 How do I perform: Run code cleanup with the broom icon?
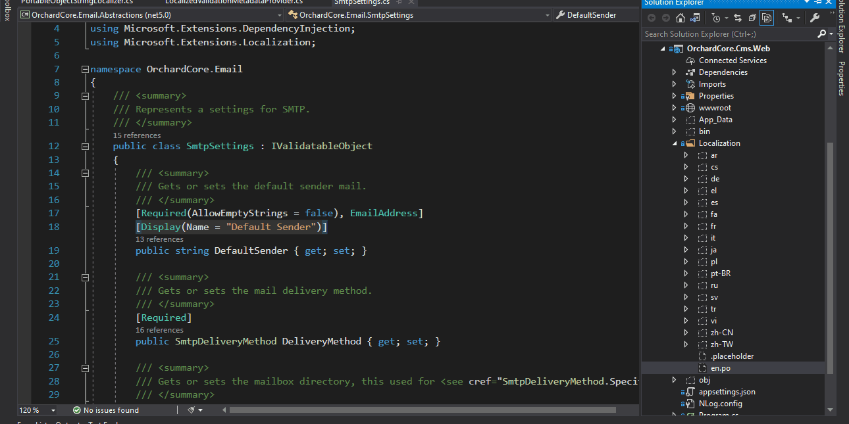tap(192, 410)
